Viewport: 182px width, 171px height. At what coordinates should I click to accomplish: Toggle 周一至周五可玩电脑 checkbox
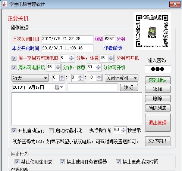[x=14, y=58]
